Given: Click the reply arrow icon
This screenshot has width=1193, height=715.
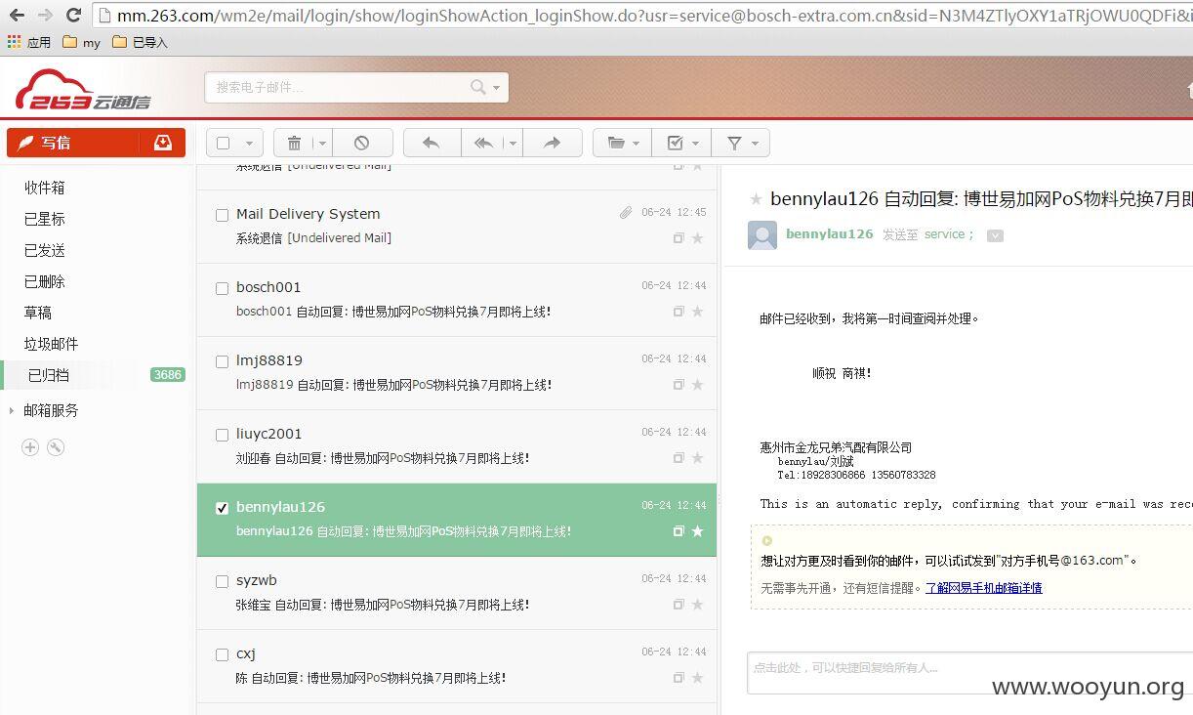Looking at the screenshot, I should pyautogui.click(x=431, y=143).
